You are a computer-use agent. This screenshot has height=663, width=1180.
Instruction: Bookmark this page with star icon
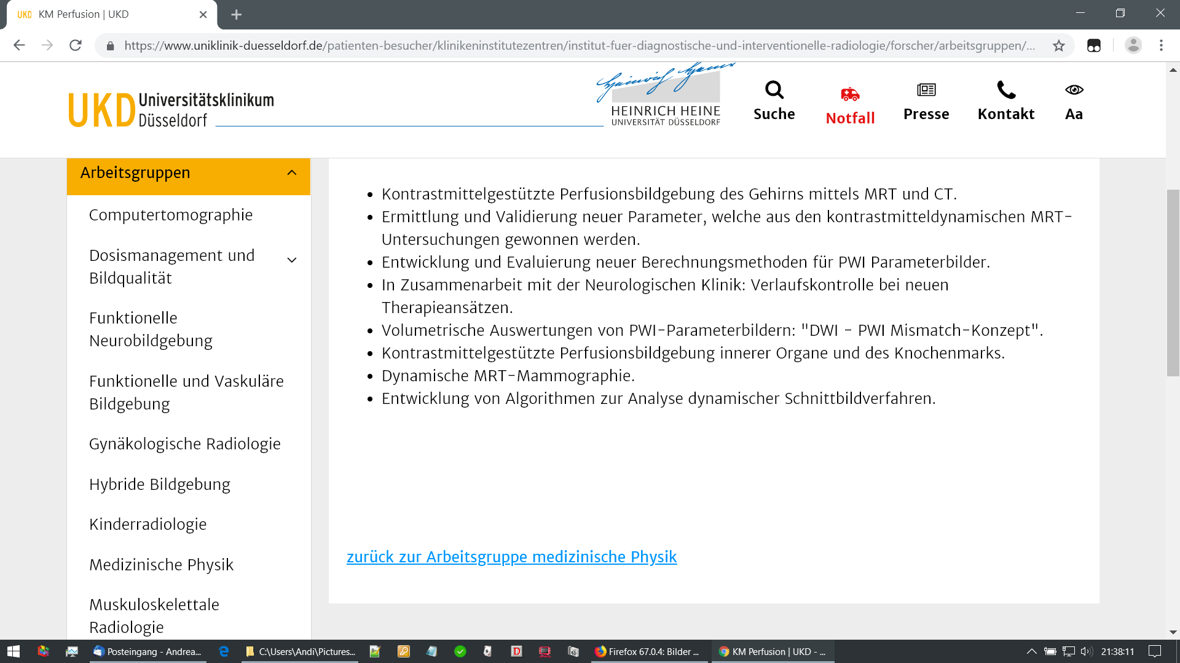(1058, 45)
